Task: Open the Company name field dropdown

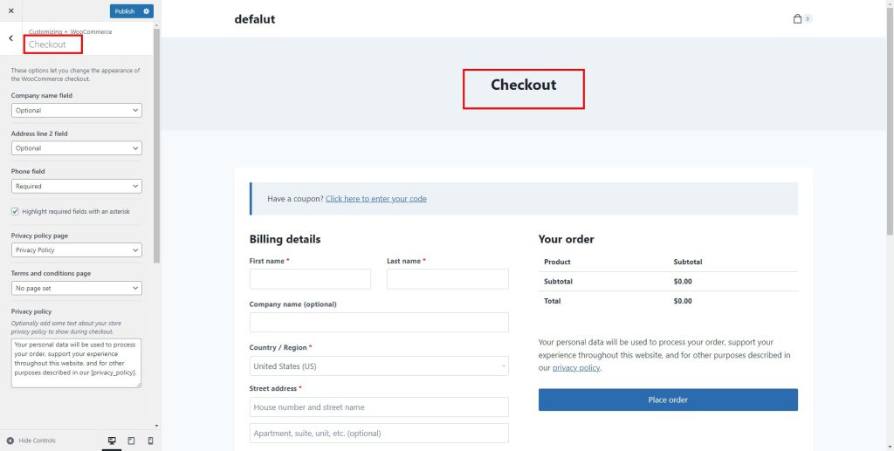Action: pyautogui.click(x=77, y=111)
